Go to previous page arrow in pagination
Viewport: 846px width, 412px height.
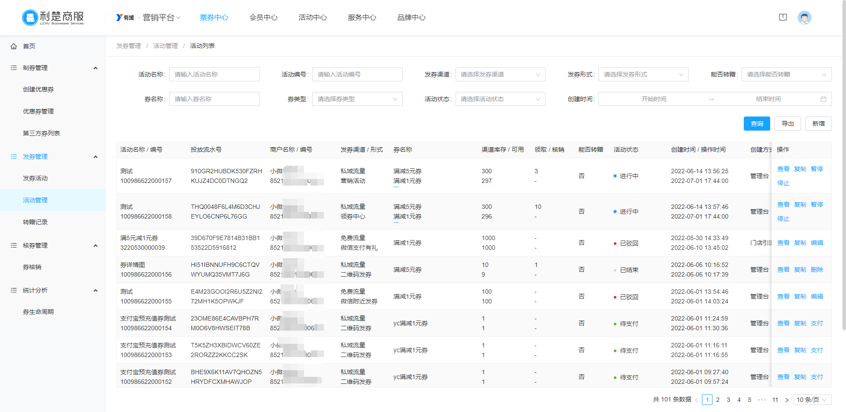697,400
